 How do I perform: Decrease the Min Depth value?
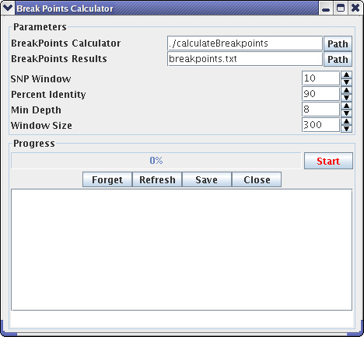pos(346,113)
